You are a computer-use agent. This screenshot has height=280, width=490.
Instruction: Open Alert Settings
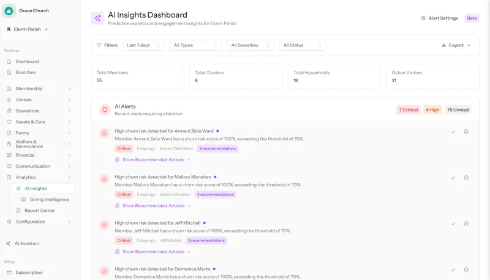[439, 18]
